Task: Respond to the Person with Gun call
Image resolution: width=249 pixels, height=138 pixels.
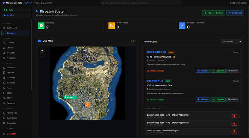Action: click(x=203, y=100)
